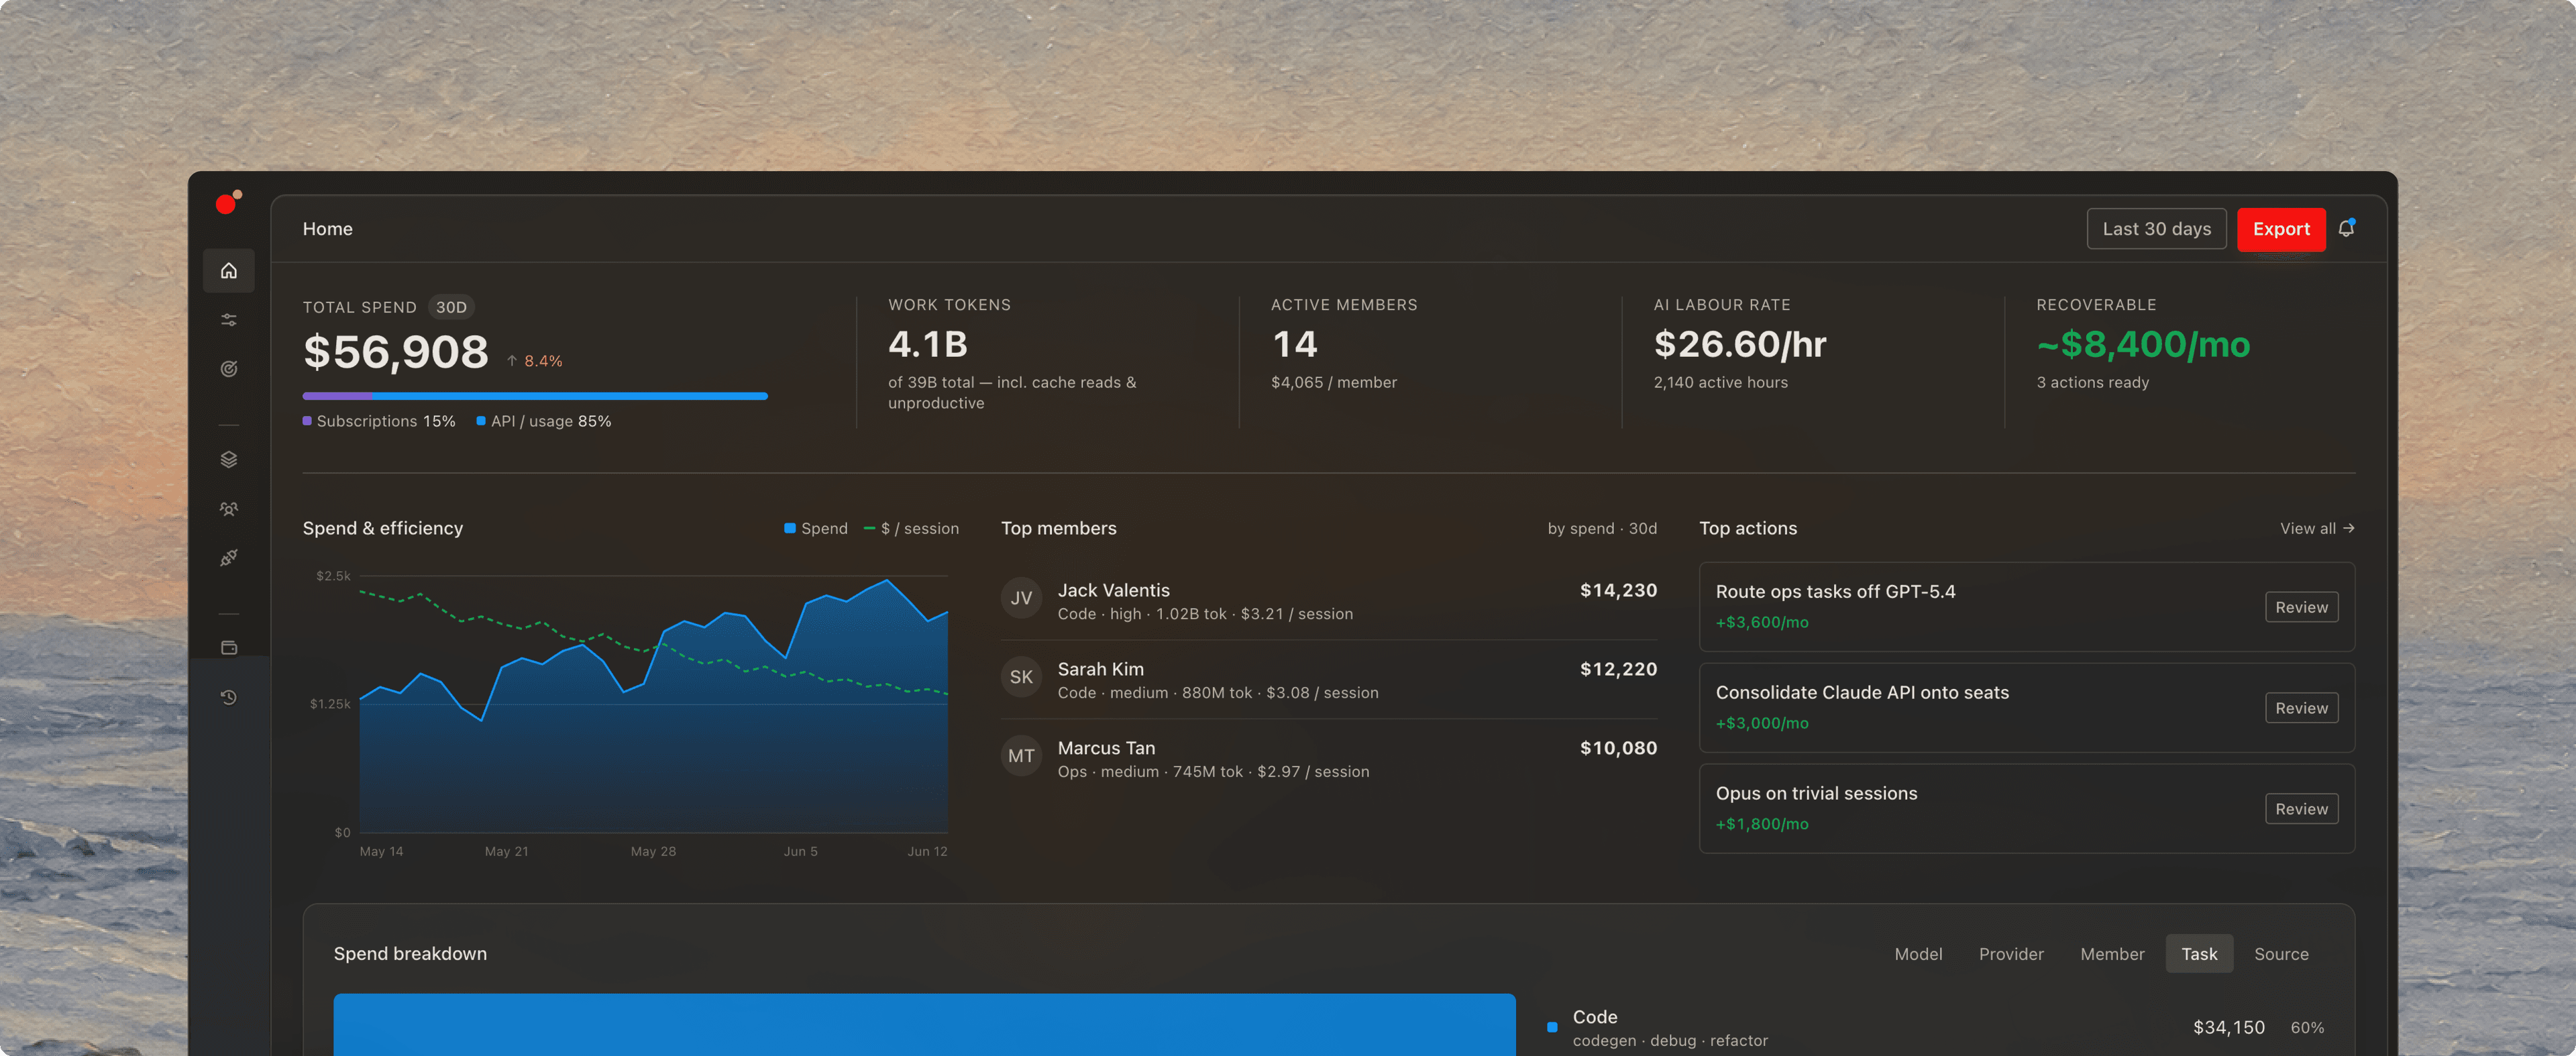2576x1056 pixels.
Task: Open the team members icon in sidebar
Action: pyautogui.click(x=228, y=509)
